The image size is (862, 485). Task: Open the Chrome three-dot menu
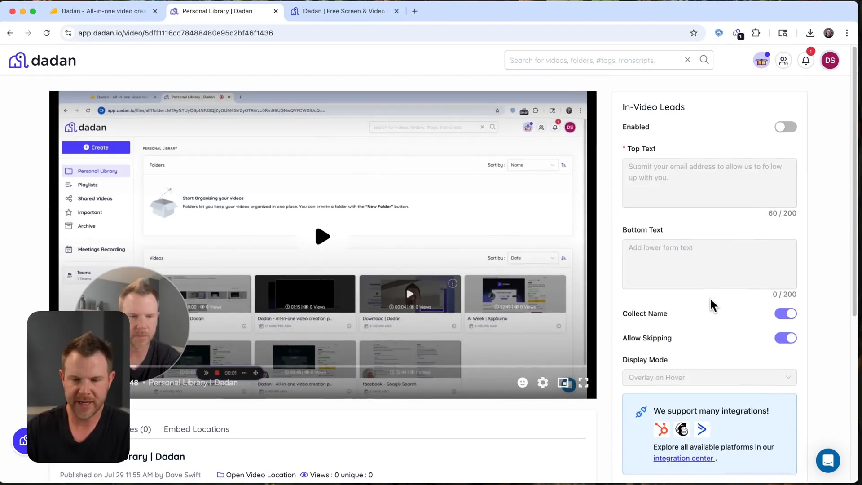tap(847, 33)
